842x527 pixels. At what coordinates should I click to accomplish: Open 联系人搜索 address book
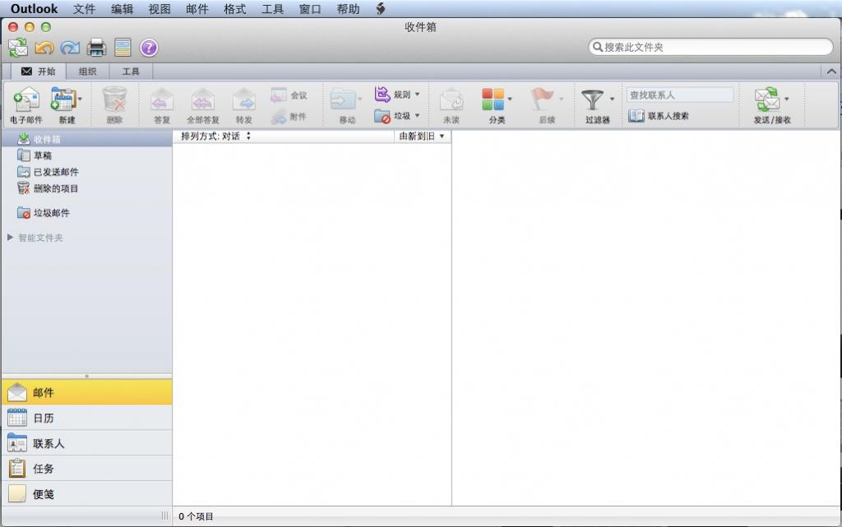pyautogui.click(x=659, y=115)
